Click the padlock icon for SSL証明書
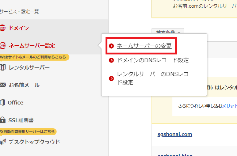 (x=3, y=120)
